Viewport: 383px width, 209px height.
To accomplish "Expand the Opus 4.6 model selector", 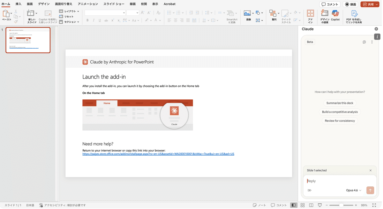I will click(x=354, y=190).
